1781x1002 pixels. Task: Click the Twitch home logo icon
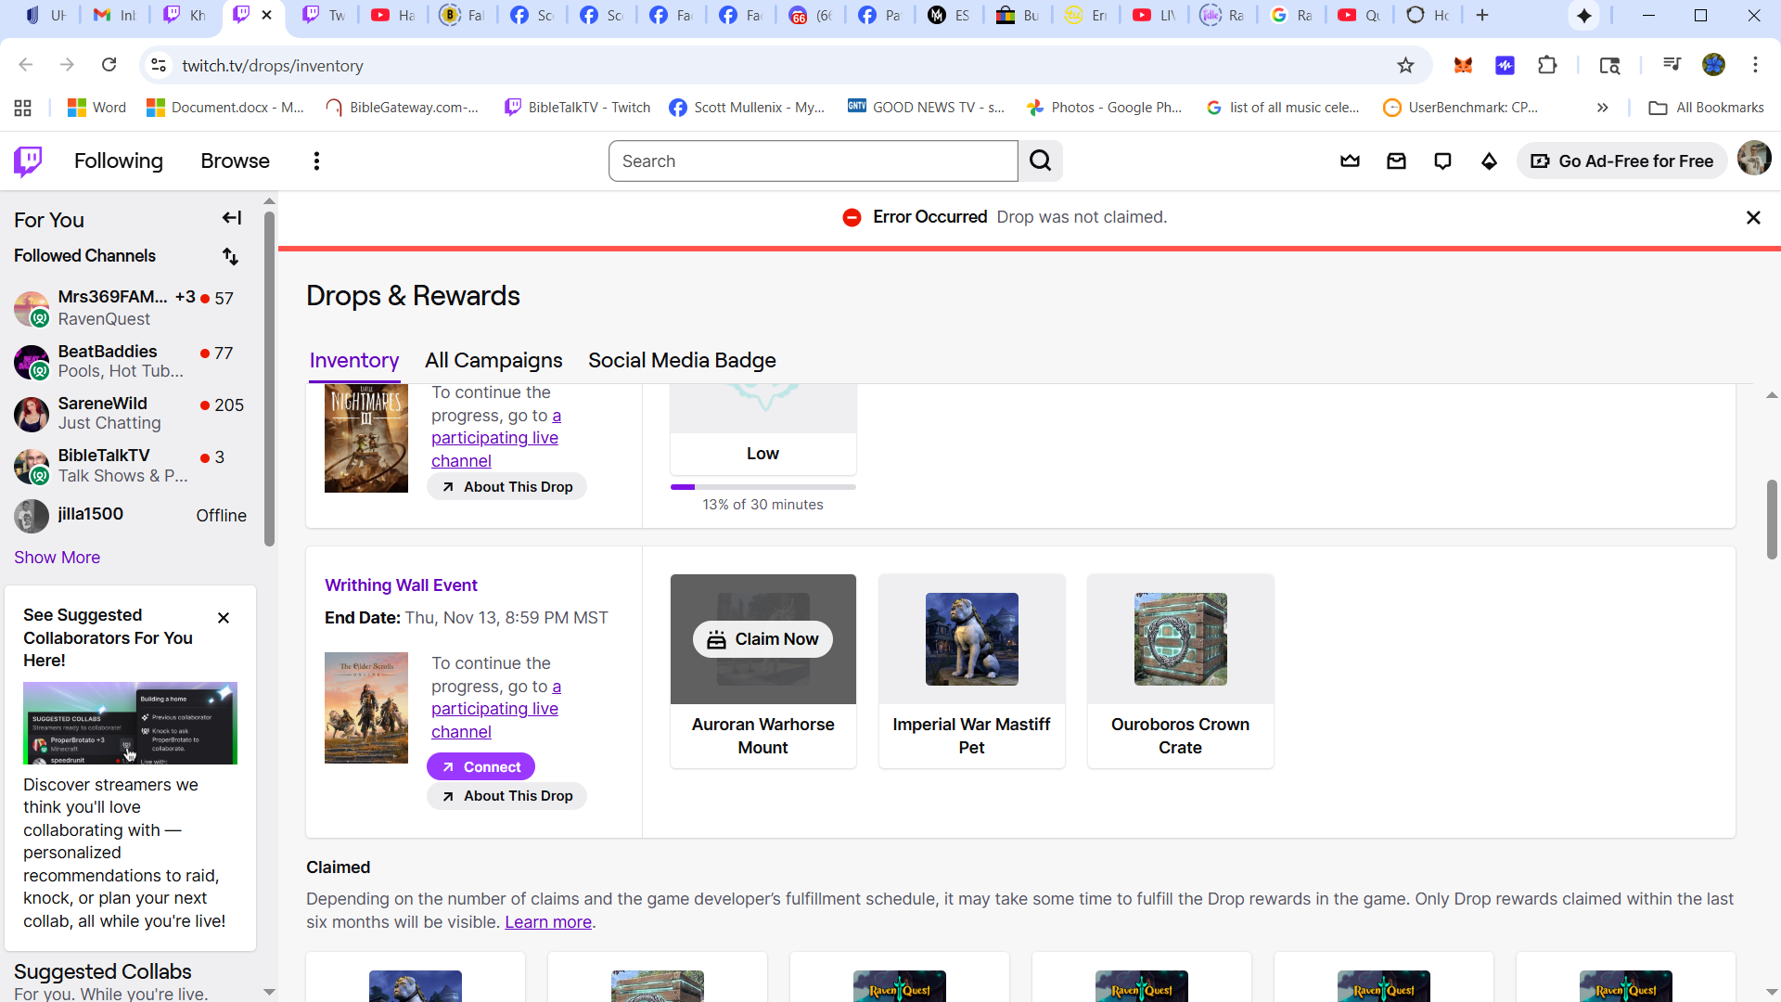(28, 161)
